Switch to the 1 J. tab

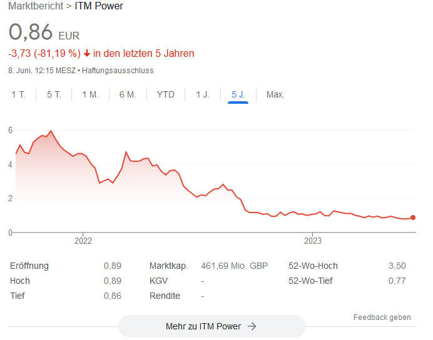[x=203, y=94]
